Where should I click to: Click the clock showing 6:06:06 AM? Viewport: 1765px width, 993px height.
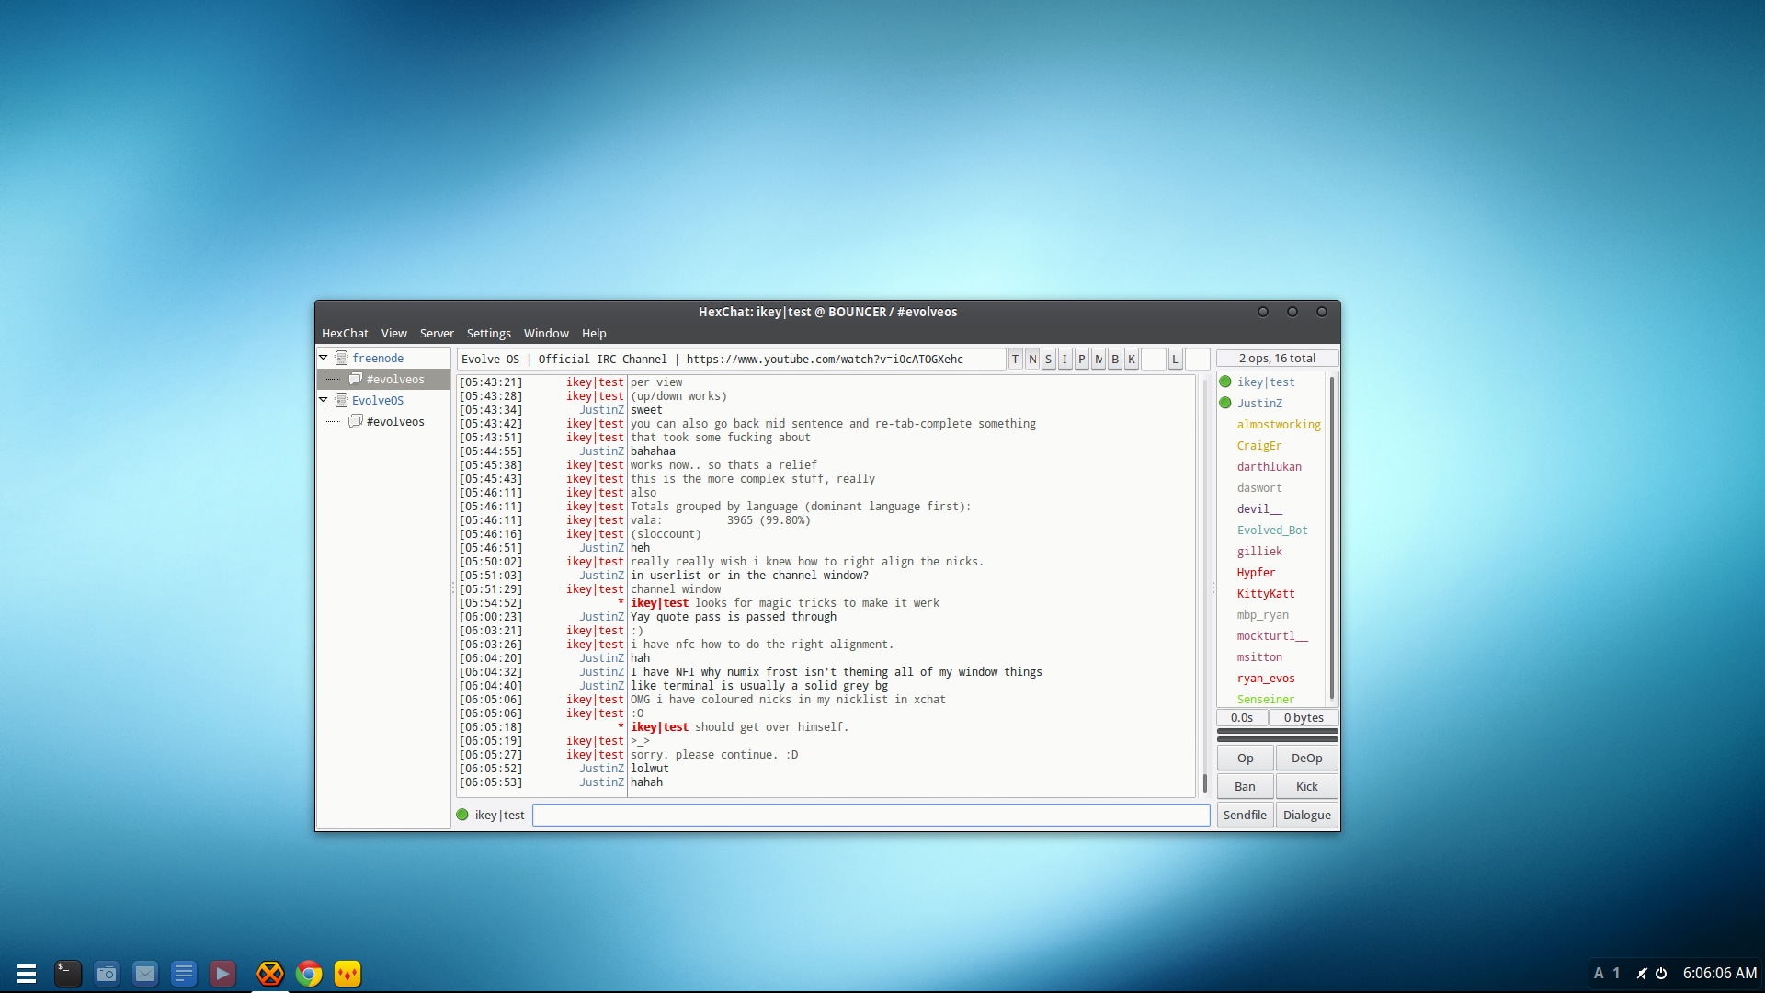(1719, 973)
